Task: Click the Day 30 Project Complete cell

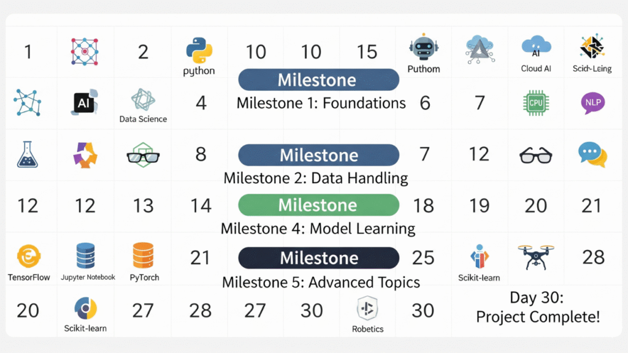Action: pyautogui.click(x=538, y=308)
